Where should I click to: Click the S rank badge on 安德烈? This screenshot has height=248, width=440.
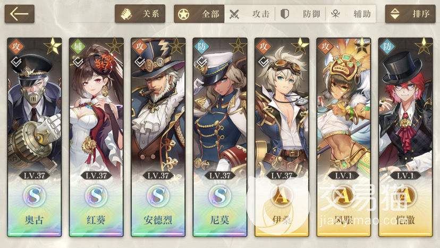pos(158,196)
